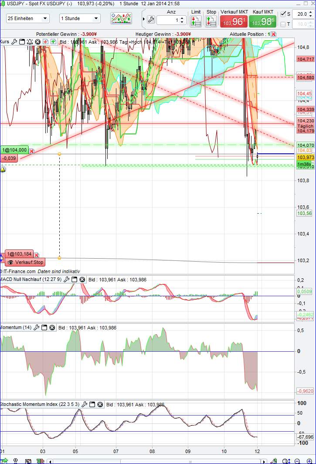316x464 pixels.
Task: Click the notes list icon bottom left
Action: pos(28,461)
